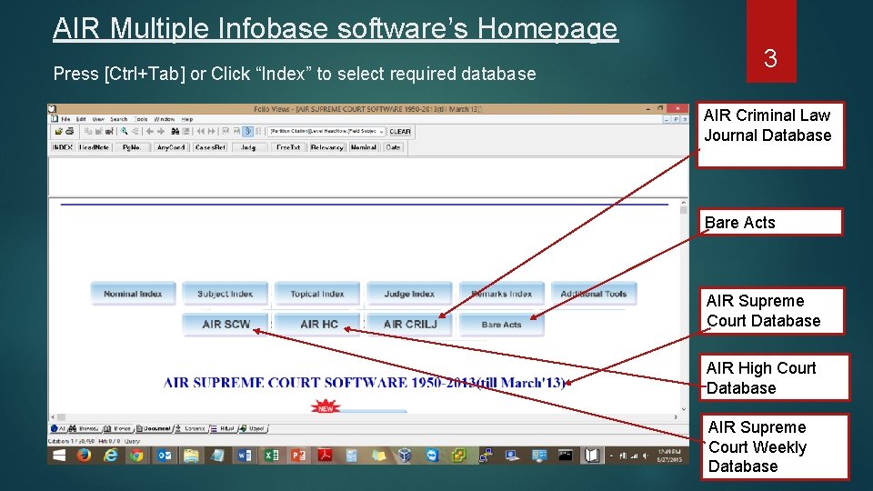Click the previous hit double-arrow icon
The width and height of the screenshot is (873, 491).
pos(201,131)
